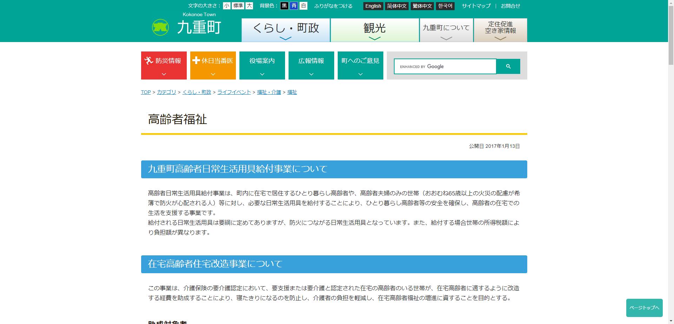Set background color to 黒
The height and width of the screenshot is (324, 674).
pos(284,6)
